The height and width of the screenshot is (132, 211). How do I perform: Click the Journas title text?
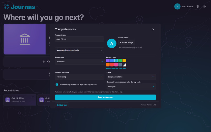coord(23,7)
